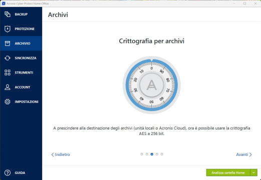The width and height of the screenshot is (261, 180).
Task: Click the Indietro left chevron
Action: [53, 154]
